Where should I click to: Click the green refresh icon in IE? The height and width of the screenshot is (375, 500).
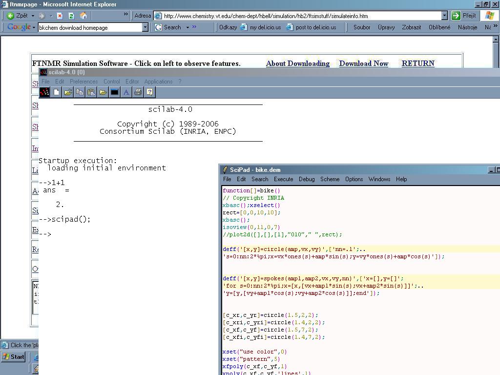71,16
